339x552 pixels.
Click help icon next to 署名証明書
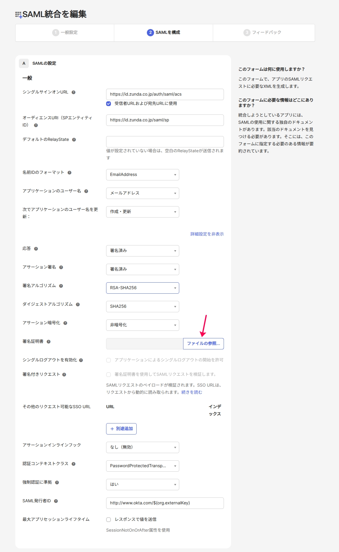click(x=49, y=342)
